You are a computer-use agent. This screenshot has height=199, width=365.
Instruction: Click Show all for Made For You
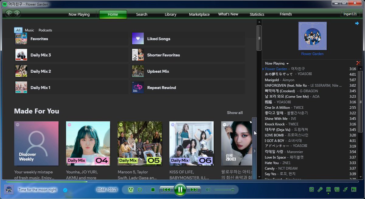tap(235, 113)
